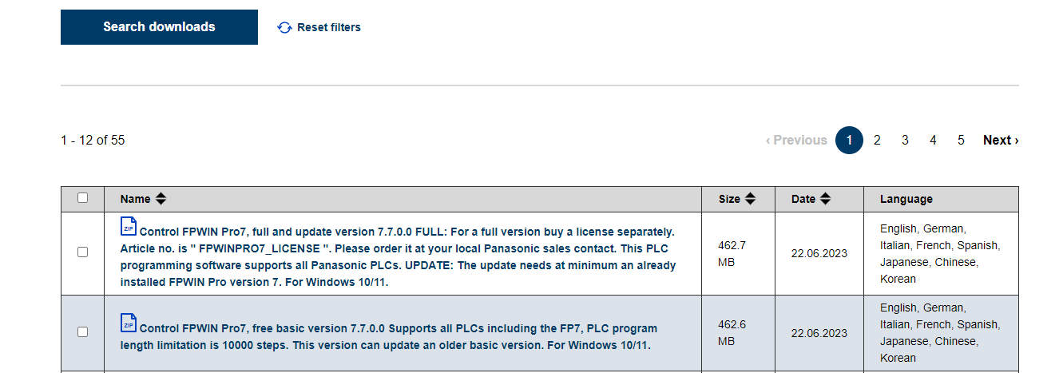
Task: Check the FPWIN Pro7 free basic version row
Action: [83, 332]
